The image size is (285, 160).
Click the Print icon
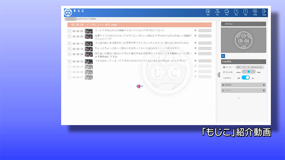click(227, 12)
